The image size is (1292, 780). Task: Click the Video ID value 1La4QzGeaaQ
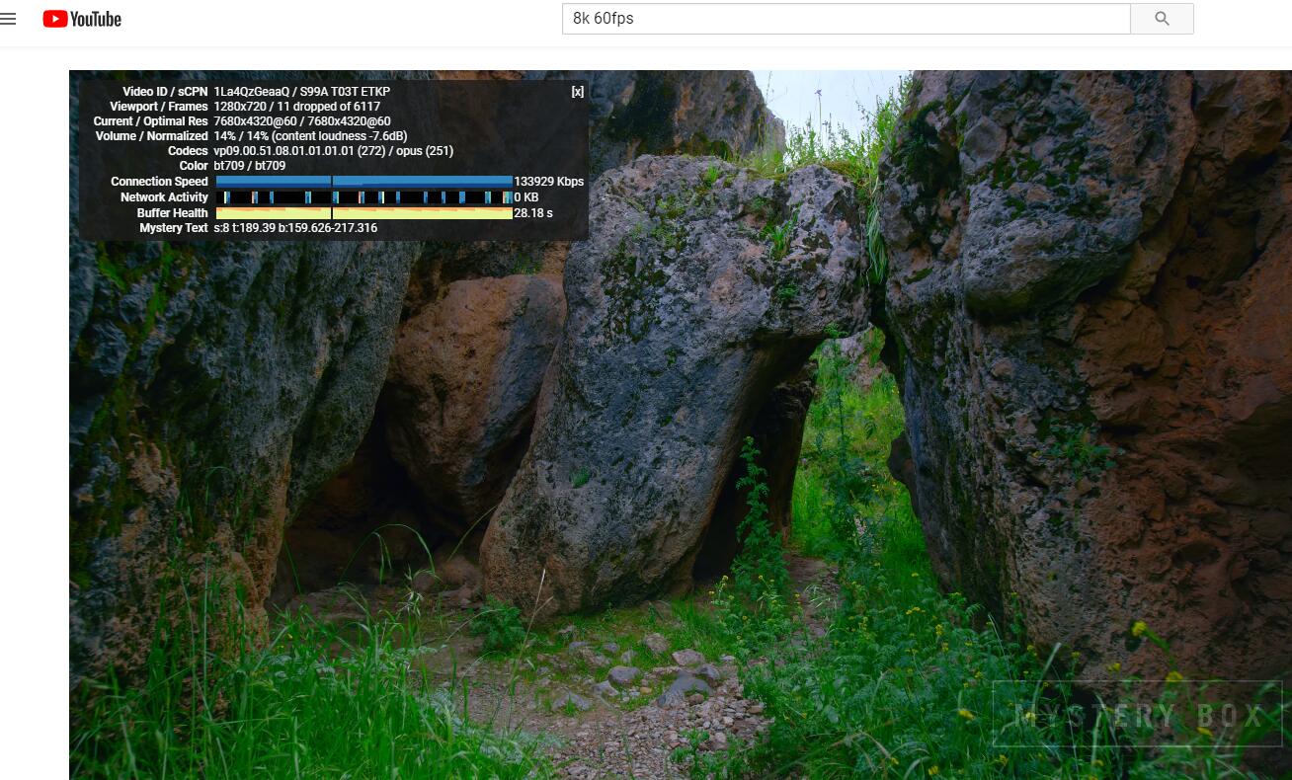click(251, 92)
